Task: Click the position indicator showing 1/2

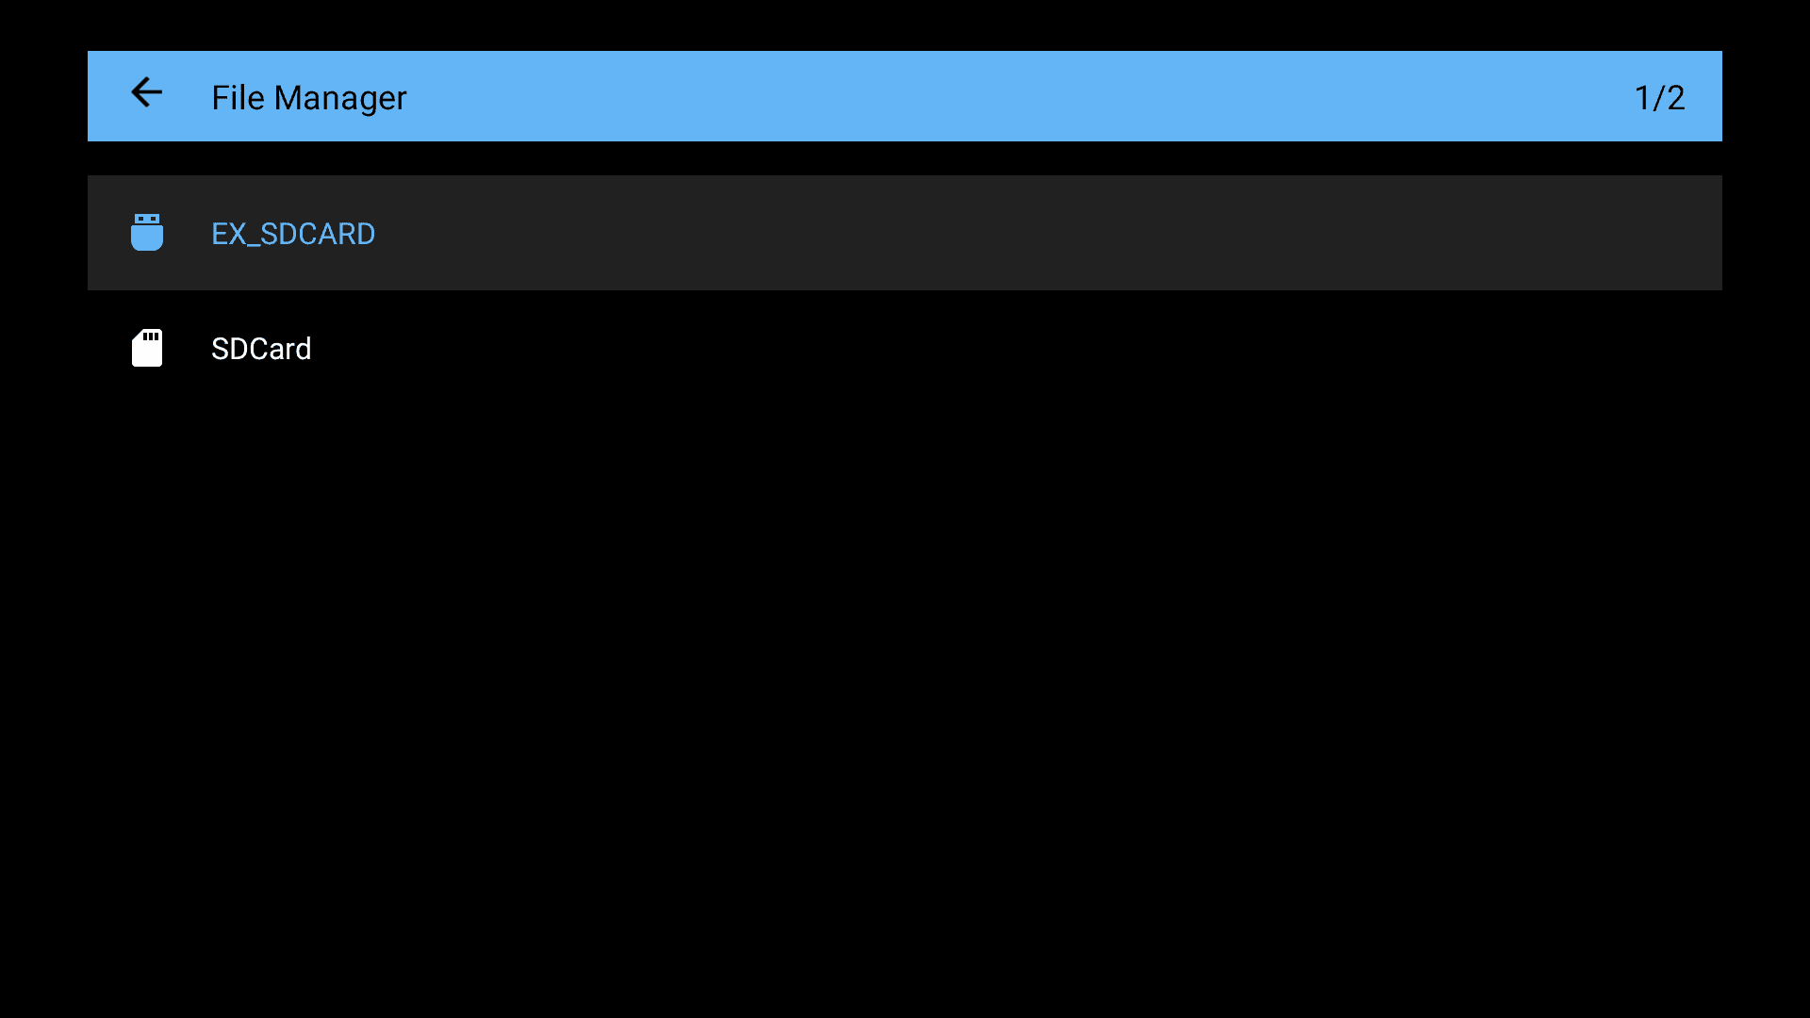Action: click(1659, 98)
